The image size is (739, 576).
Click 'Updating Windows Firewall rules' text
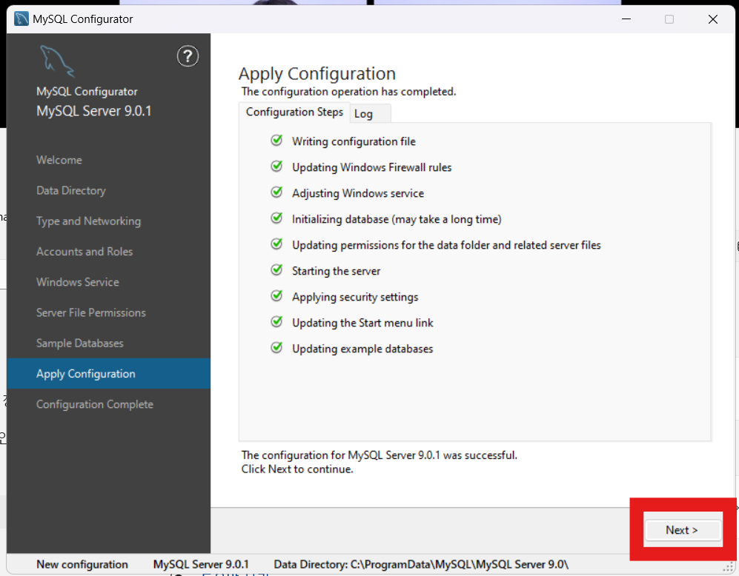372,167
